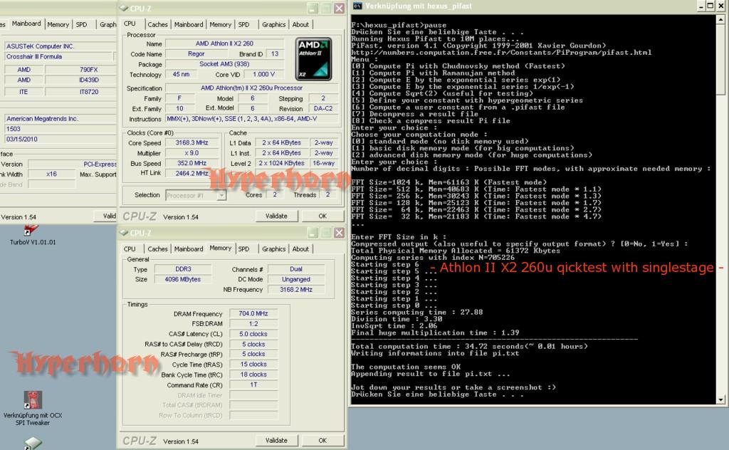Click memory Size value 4096 MBytes

point(183,279)
